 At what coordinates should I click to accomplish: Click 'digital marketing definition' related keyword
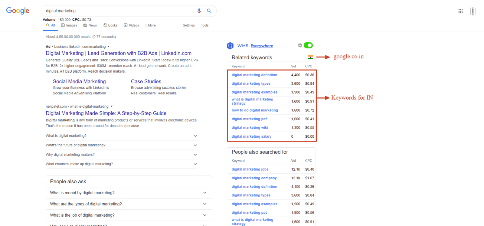tap(254, 75)
